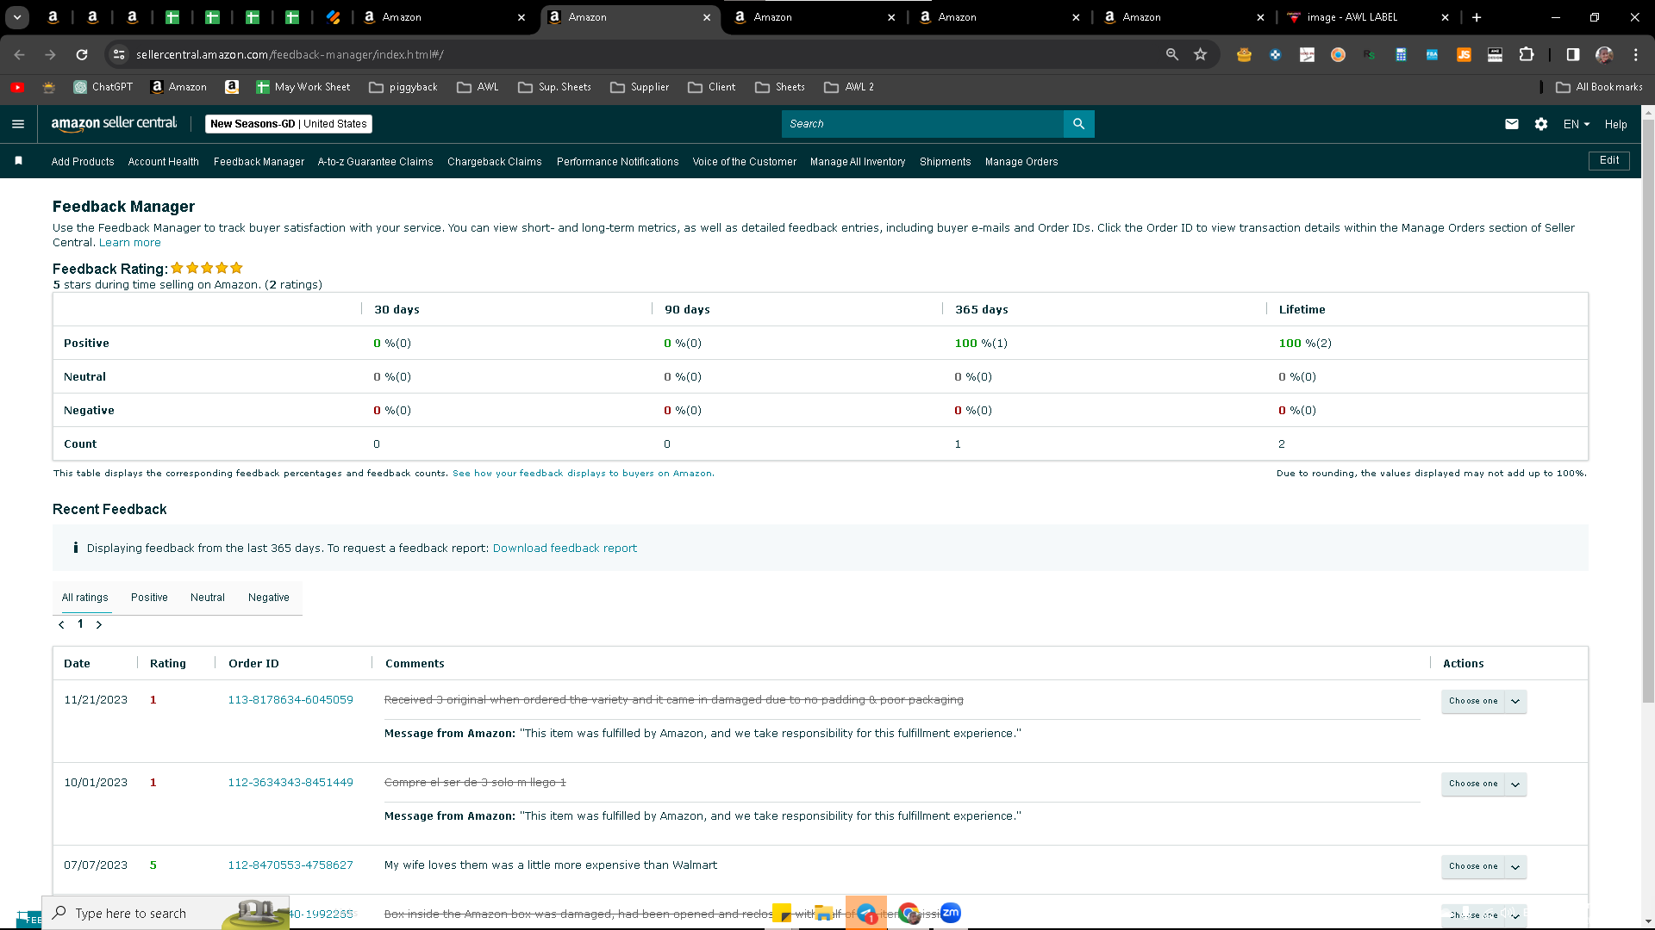Go to Shipments in the nav bar
Viewport: 1655px width, 930px height.
[945, 161]
